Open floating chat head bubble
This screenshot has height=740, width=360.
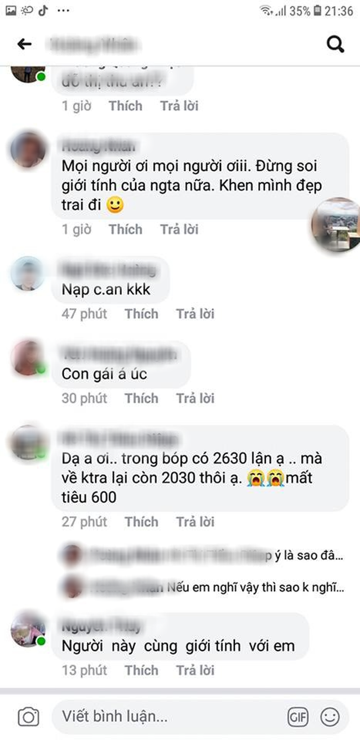click(x=336, y=224)
